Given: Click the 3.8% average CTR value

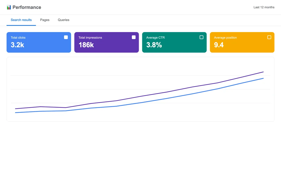Looking at the screenshot, I should (154, 45).
